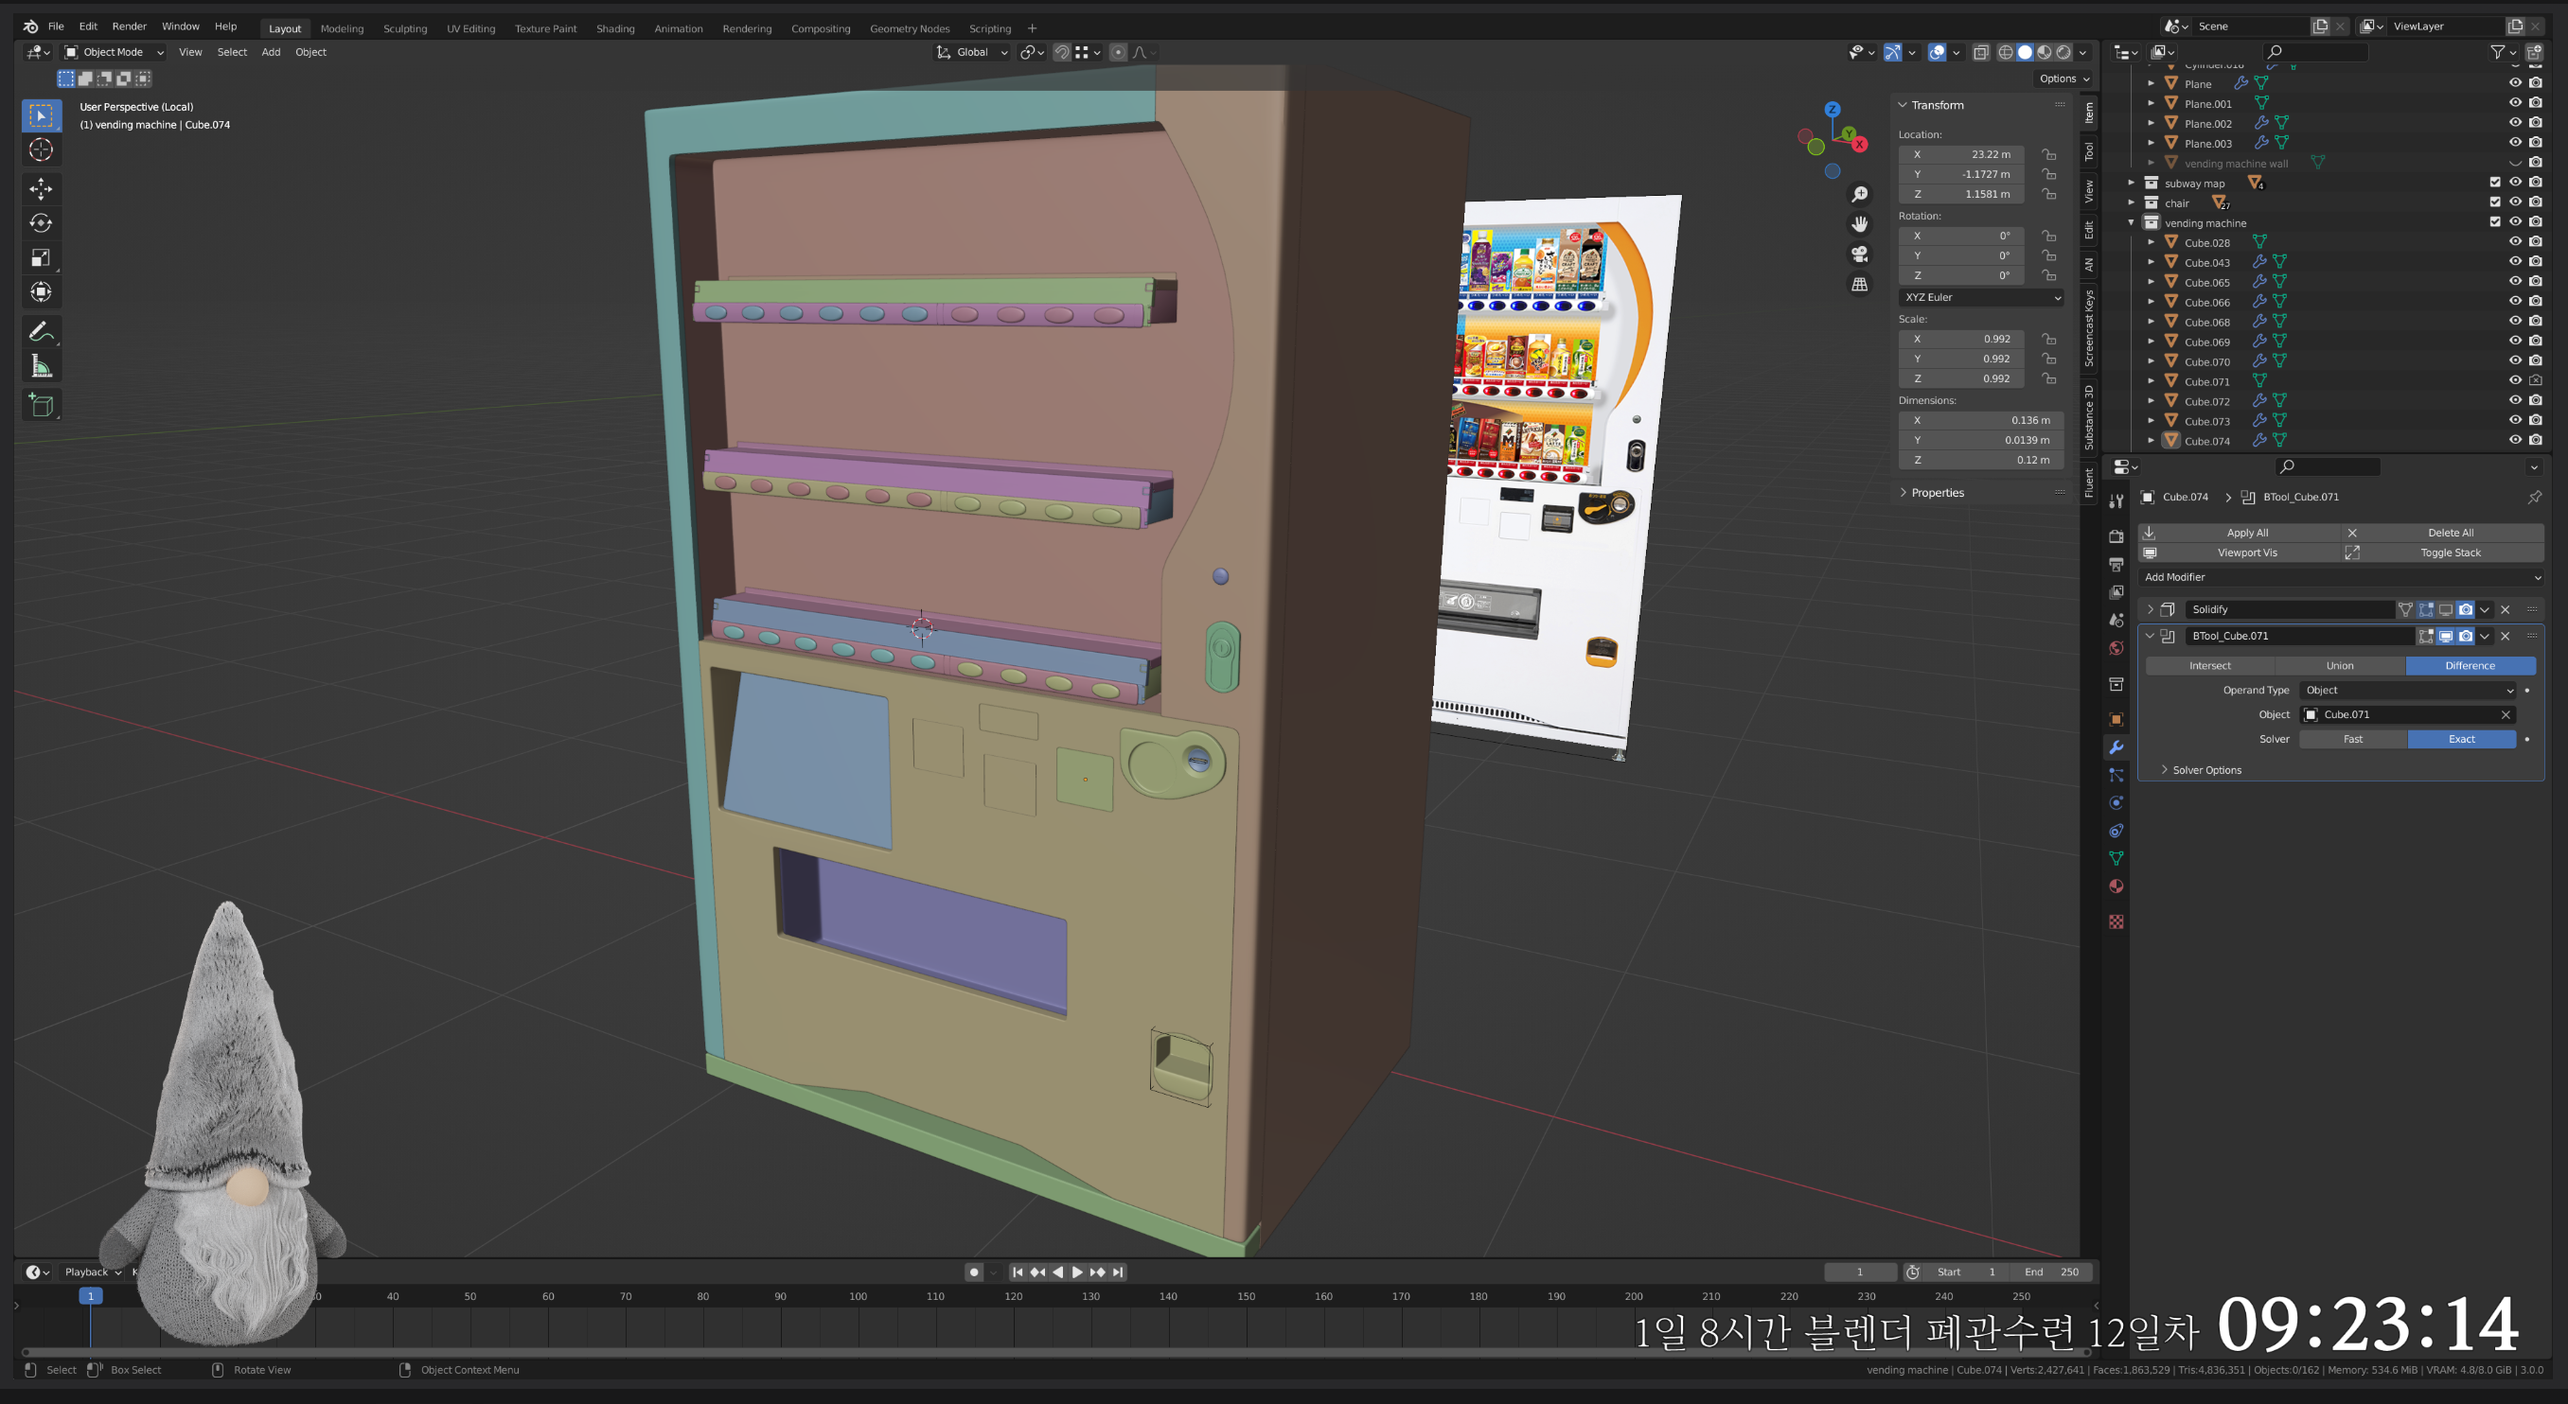Viewport: 2568px width, 1404px height.
Task: Activate the Measure tool
Action: point(41,367)
